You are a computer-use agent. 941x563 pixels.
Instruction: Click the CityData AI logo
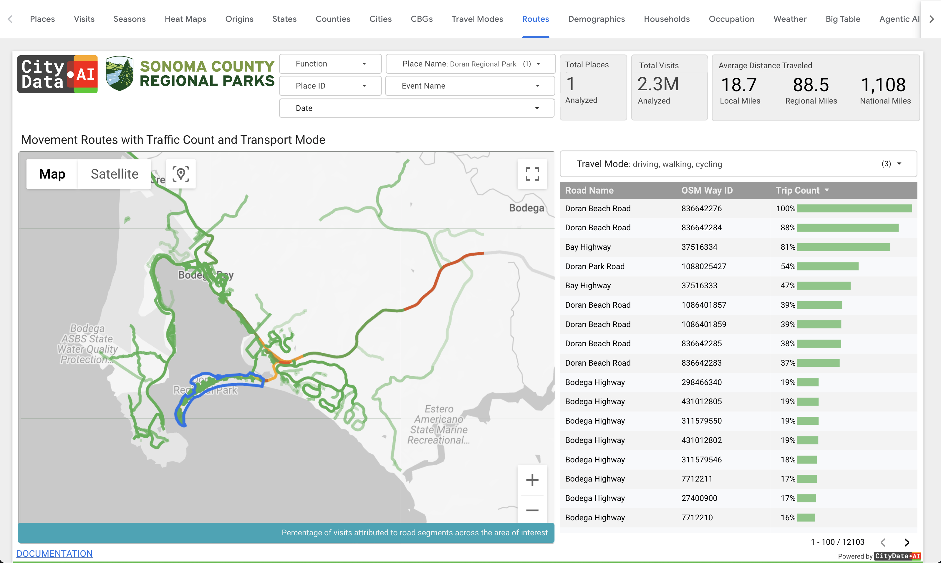(x=57, y=74)
